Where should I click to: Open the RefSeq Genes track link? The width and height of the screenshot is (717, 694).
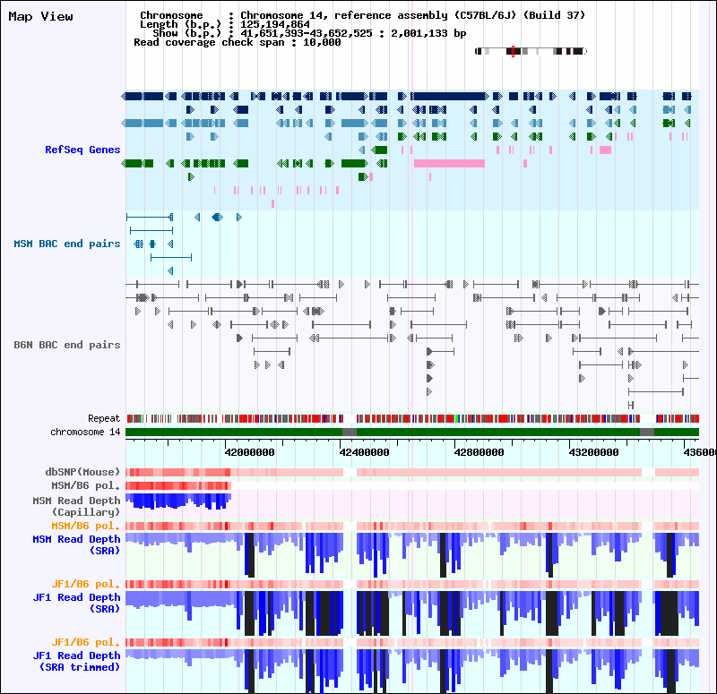82,150
